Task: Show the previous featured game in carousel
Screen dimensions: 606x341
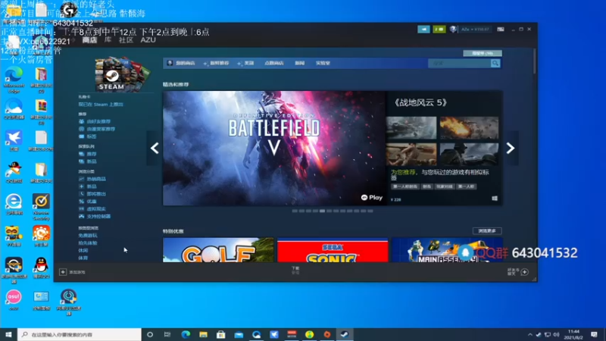Action: (155, 148)
